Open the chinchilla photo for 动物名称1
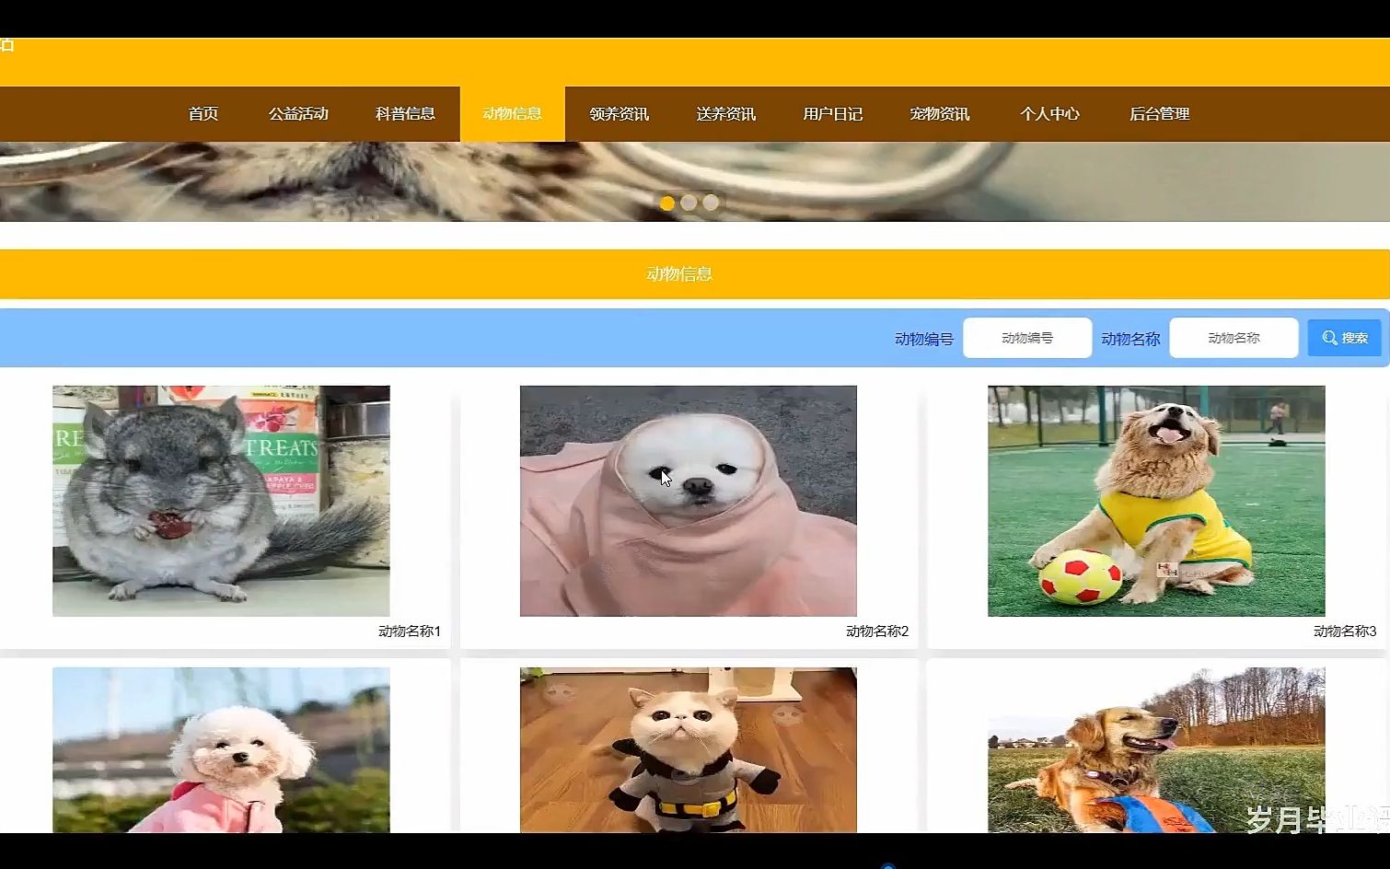 click(x=221, y=501)
